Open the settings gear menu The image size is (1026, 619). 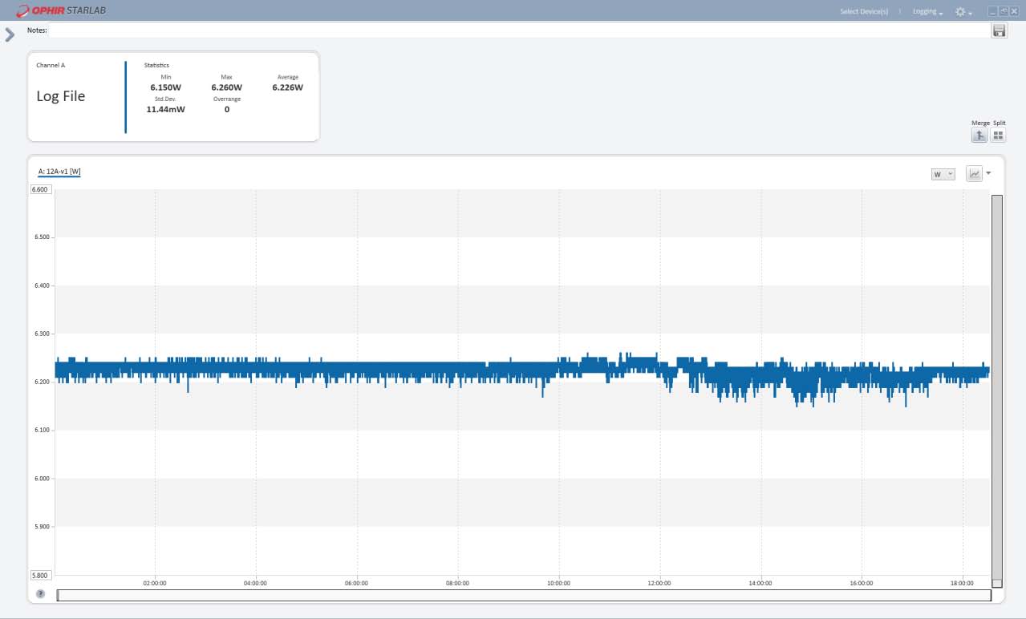961,12
